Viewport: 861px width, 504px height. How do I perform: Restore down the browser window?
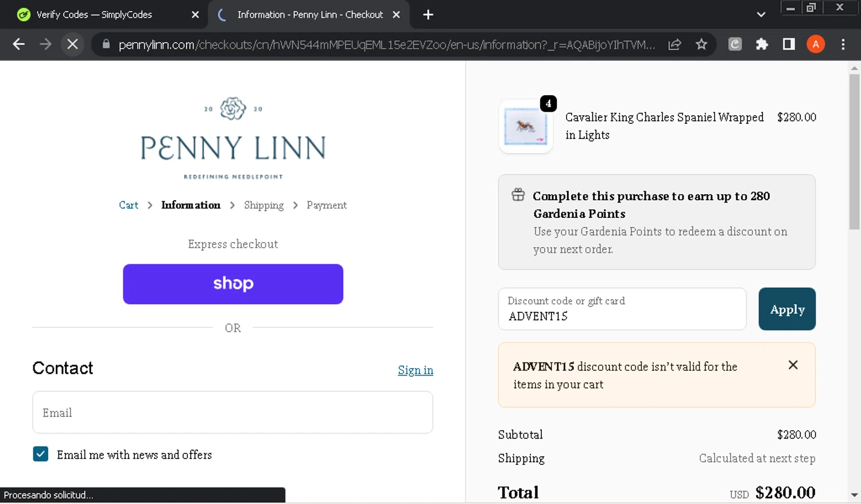pyautogui.click(x=811, y=7)
